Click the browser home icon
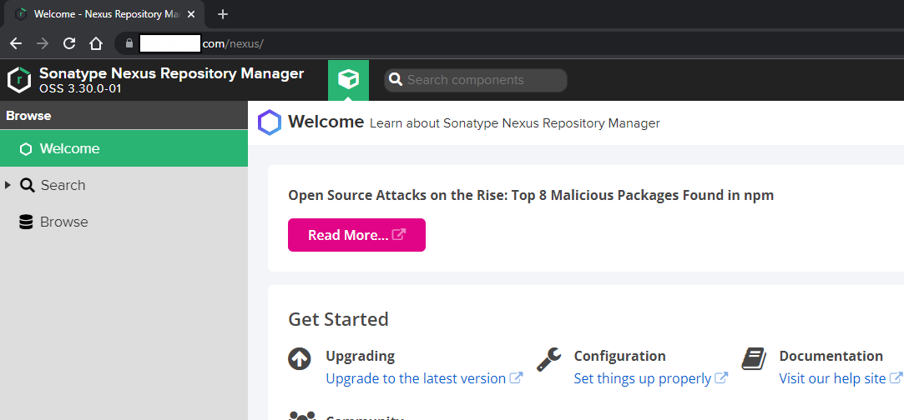 click(96, 43)
